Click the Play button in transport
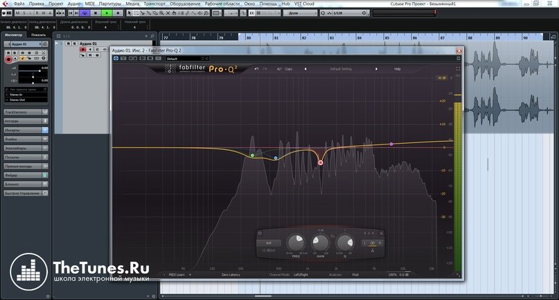The height and width of the screenshot is (300, 559). click(107, 13)
